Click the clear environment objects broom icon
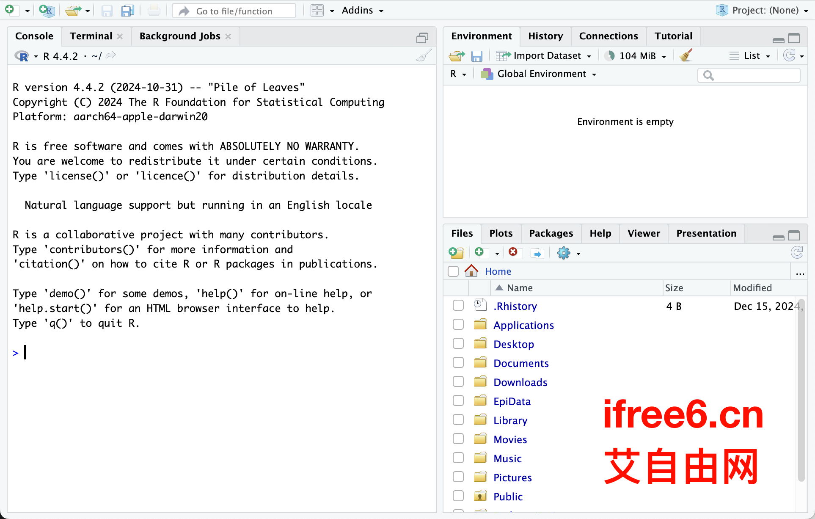 tap(686, 55)
